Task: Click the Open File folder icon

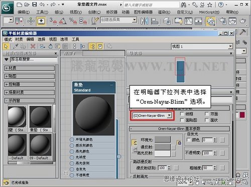Action: coord(27,5)
